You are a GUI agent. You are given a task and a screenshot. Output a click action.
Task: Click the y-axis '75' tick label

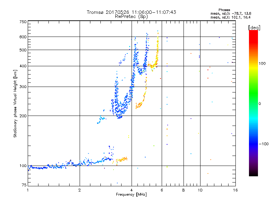pos(24,185)
